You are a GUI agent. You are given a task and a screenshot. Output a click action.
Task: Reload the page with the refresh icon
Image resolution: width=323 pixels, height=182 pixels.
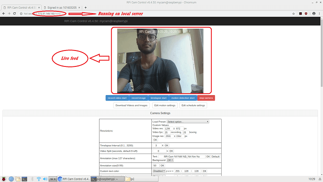(15, 13)
